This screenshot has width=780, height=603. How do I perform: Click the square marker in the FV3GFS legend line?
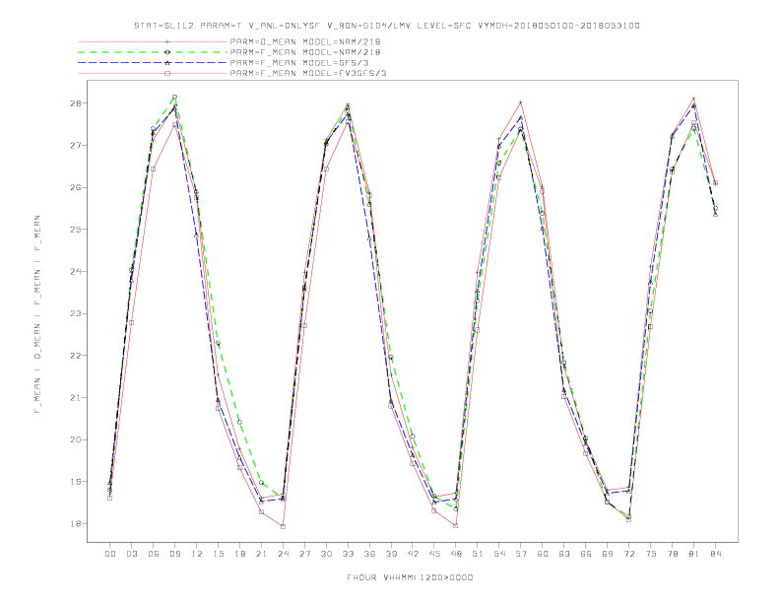[x=167, y=73]
